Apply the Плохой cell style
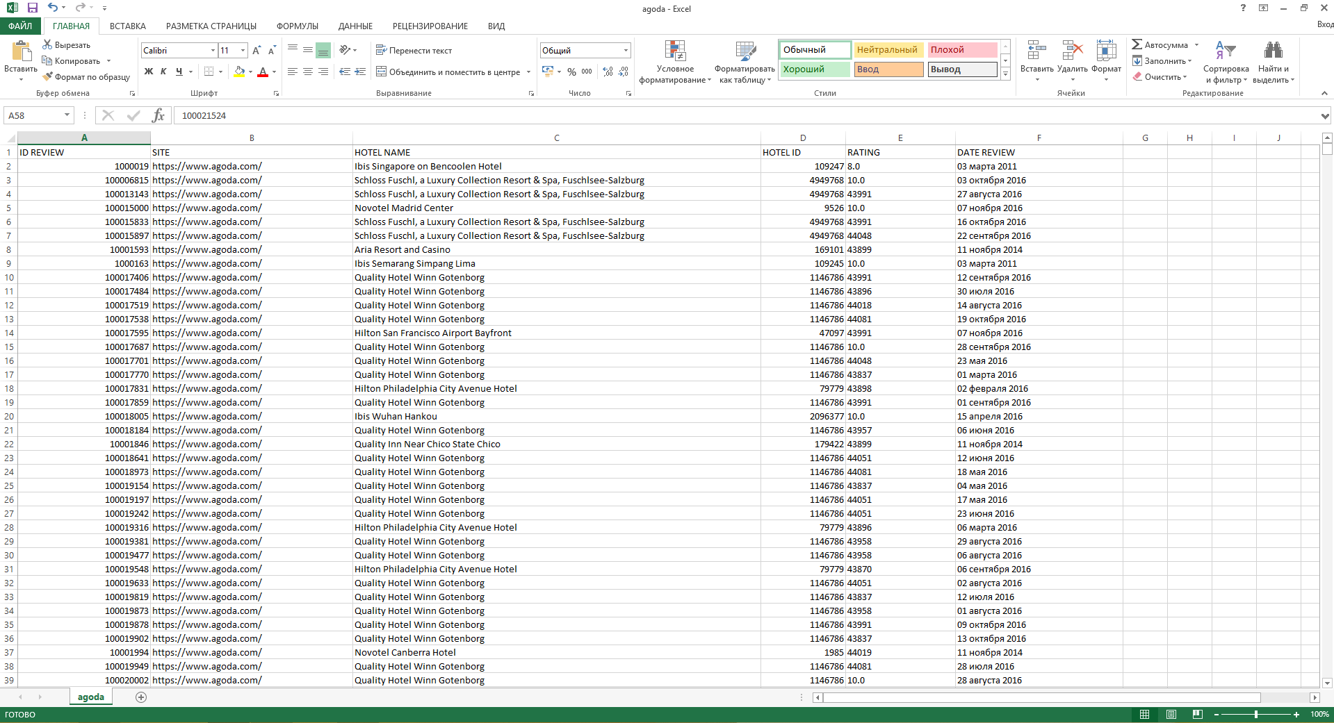The image size is (1334, 723). [962, 49]
